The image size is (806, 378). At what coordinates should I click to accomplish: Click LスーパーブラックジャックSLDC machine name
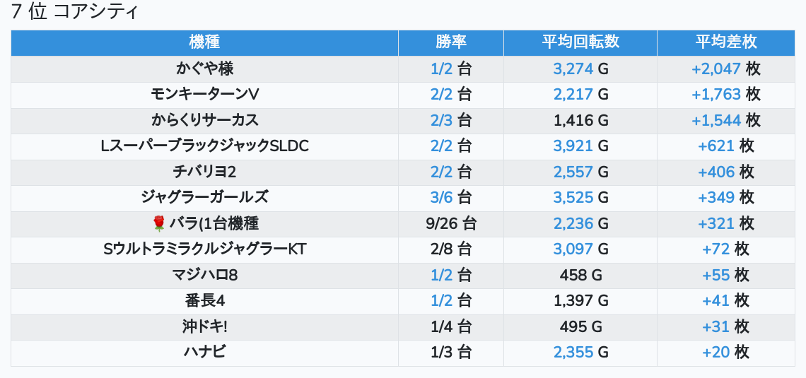204,146
